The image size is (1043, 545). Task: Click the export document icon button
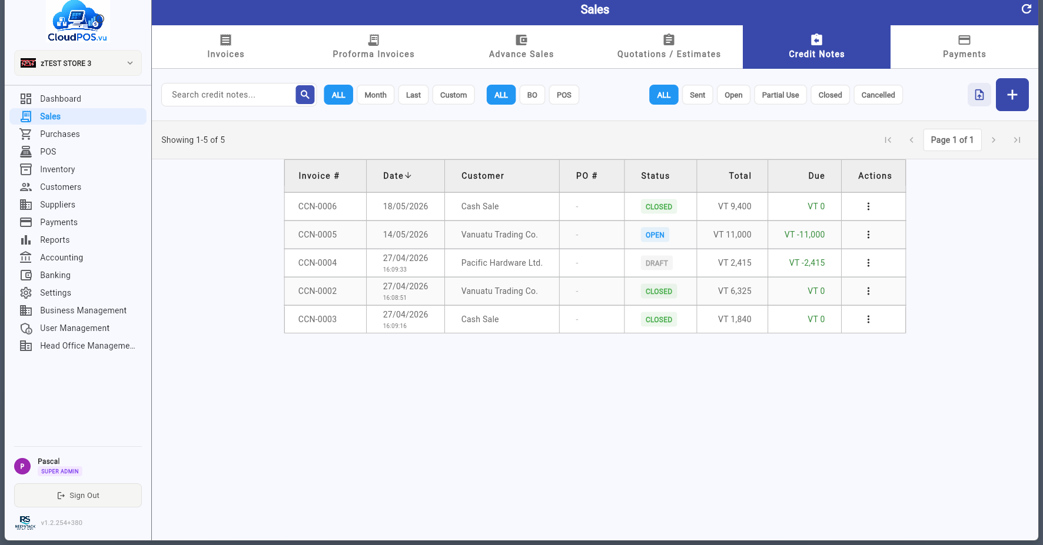point(979,95)
